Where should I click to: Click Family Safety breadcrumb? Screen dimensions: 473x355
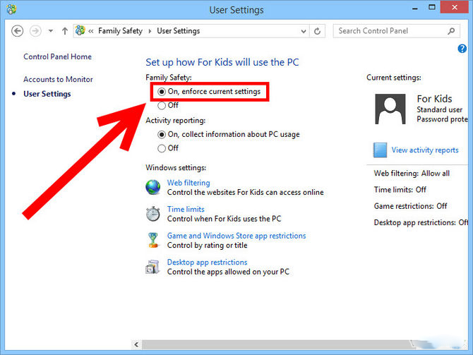[120, 31]
